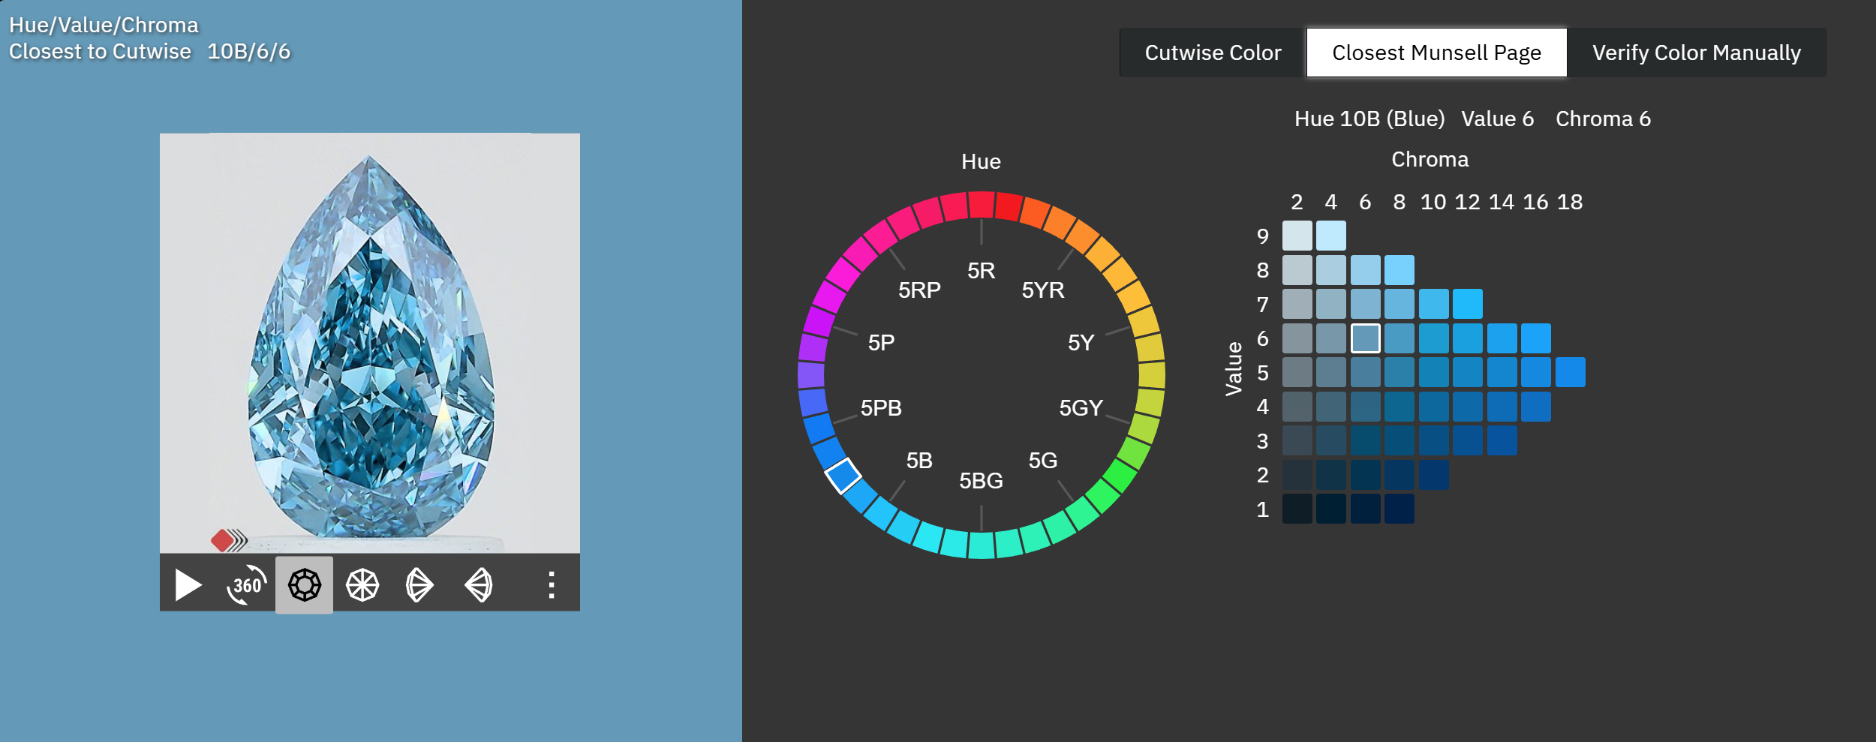
Task: Choose the left-pointing side view gem icon
Action: [x=479, y=585]
